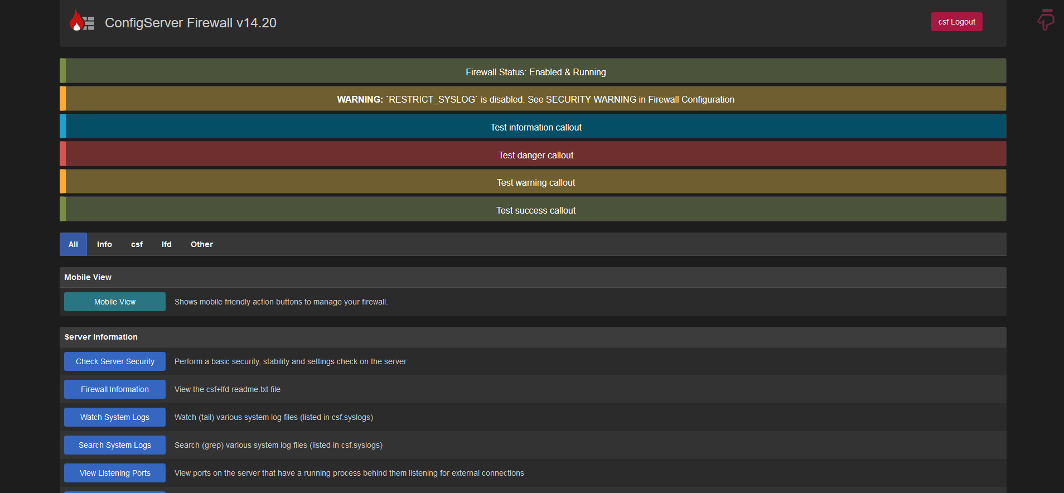Switch to the Info tab
1064x493 pixels.
[104, 244]
